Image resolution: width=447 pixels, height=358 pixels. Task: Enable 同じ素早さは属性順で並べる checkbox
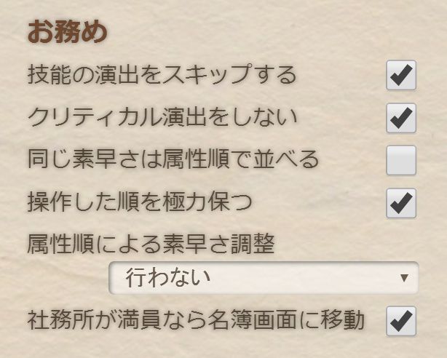[400, 159]
